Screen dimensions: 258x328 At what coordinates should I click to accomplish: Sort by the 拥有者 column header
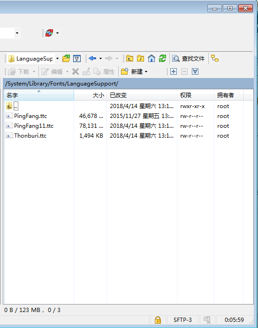tap(228, 95)
